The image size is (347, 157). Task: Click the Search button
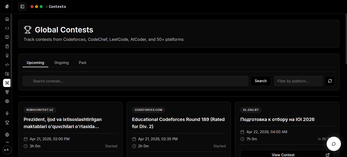[261, 81]
